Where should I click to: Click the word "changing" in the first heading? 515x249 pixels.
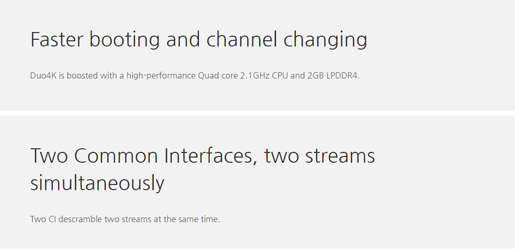[325, 41]
